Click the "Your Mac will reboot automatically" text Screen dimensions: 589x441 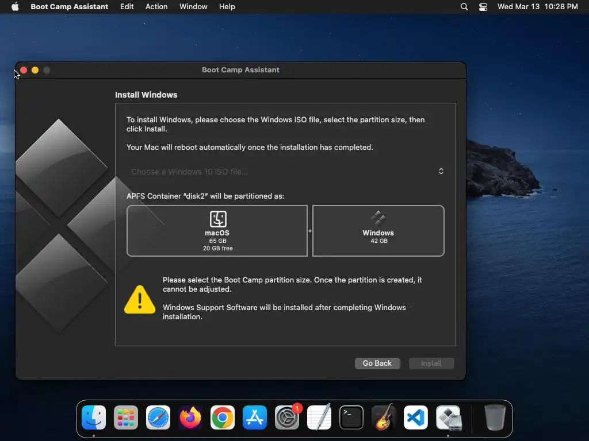250,147
